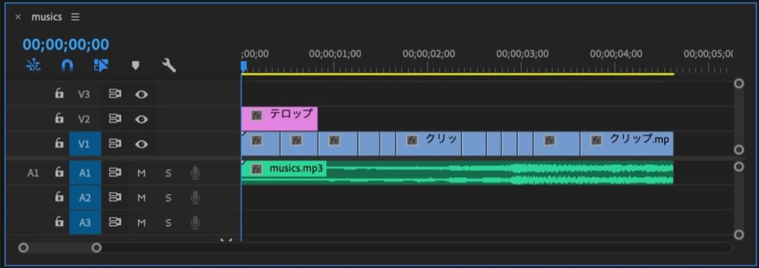Toggle insert sequences as nests icon
Image resolution: width=759 pixels, height=268 pixels.
[33, 65]
